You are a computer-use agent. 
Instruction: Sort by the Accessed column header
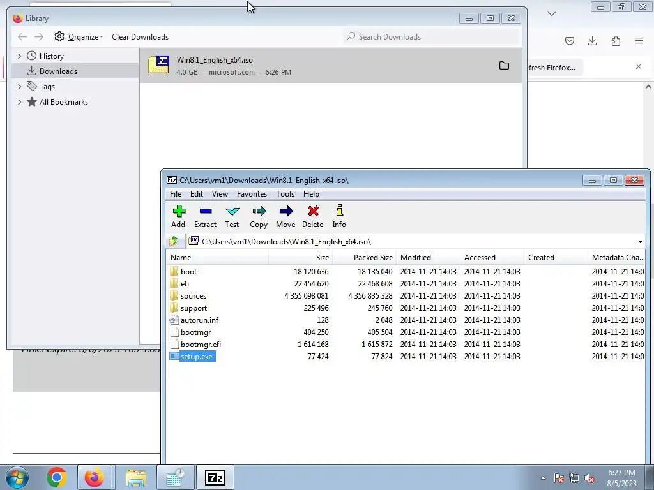(492, 258)
